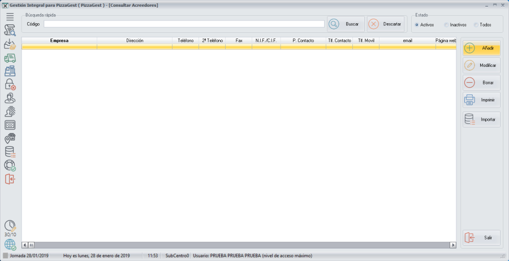Open the hamburger menu in the sidebar
Screen dimensions: 509x261
[x=10, y=17]
